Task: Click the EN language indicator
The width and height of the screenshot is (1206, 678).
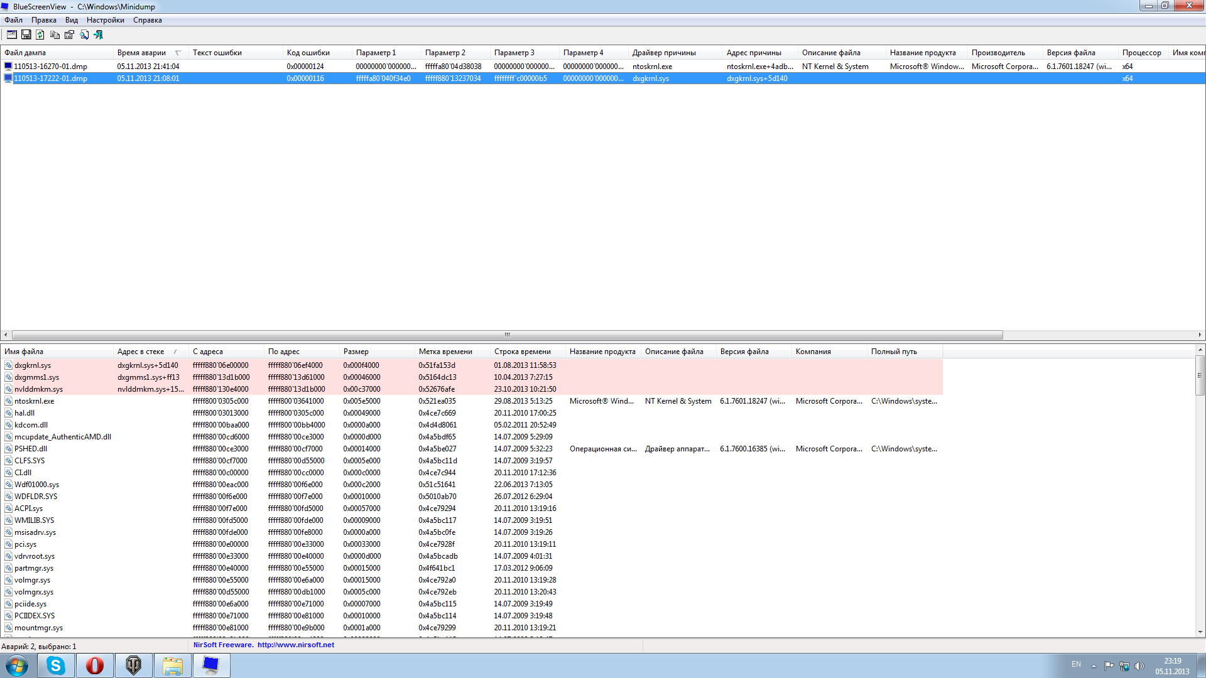Action: pos(1076,664)
